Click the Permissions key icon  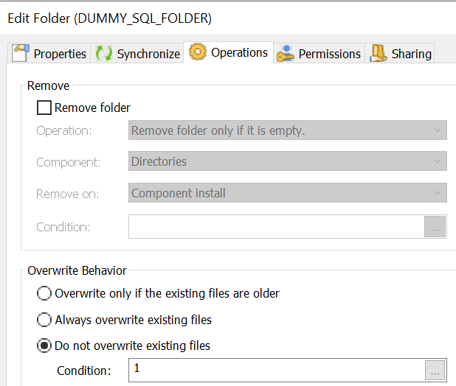click(286, 53)
